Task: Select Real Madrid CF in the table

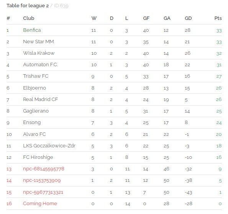Action: point(40,100)
